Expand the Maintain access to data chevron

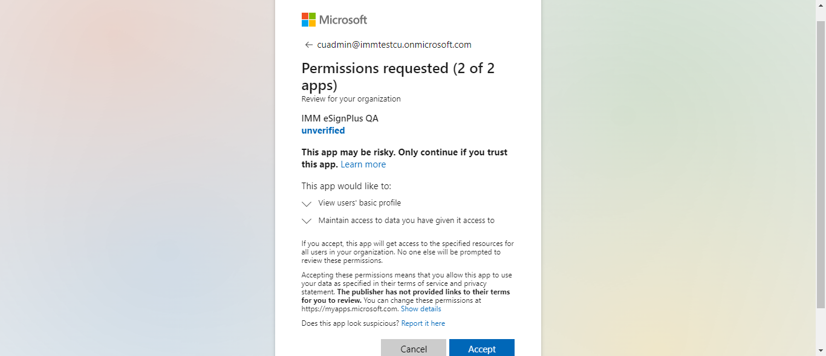(307, 221)
